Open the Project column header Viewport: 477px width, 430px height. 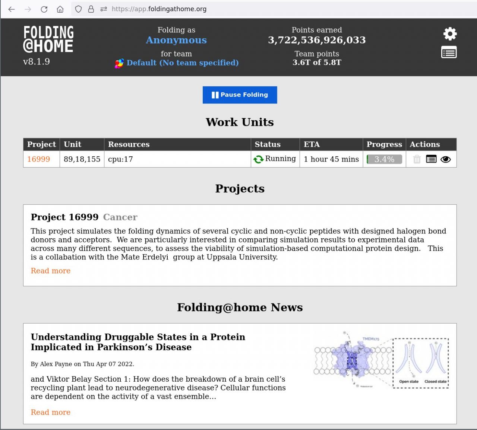[x=41, y=144]
